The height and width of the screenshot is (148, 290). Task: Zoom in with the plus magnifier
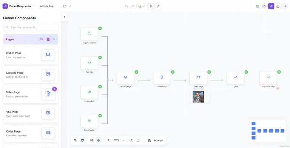tap(131, 140)
